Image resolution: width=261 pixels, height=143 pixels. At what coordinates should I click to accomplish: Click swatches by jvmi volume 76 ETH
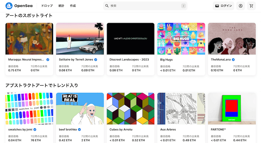36,140
